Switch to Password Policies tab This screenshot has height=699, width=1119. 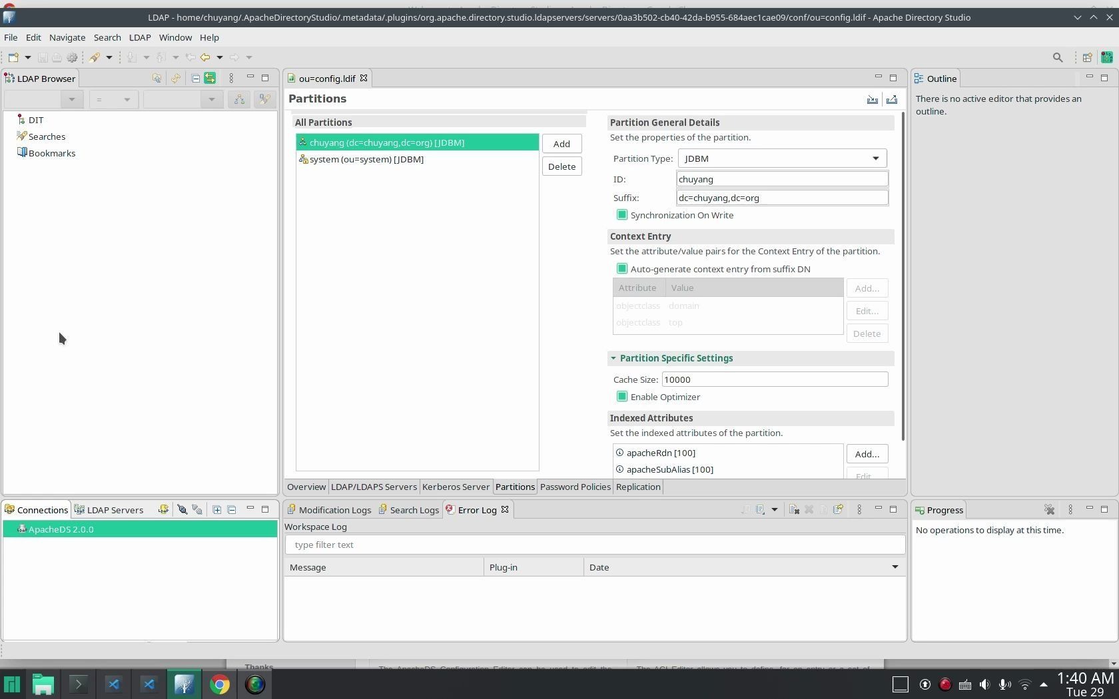point(575,487)
